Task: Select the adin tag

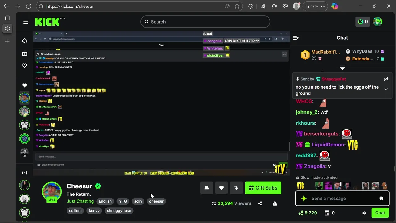Action: (138, 201)
